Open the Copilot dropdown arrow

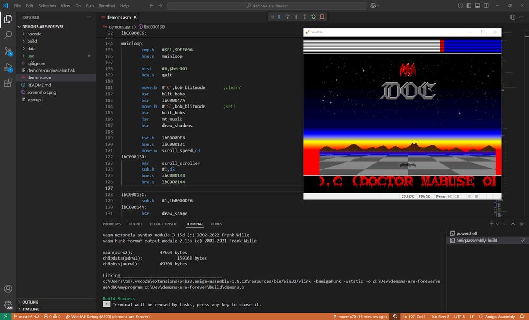click(379, 6)
